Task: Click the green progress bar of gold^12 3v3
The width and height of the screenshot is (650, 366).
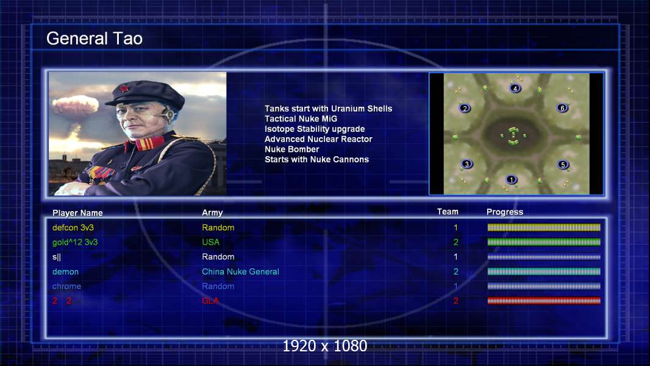Action: [x=544, y=242]
